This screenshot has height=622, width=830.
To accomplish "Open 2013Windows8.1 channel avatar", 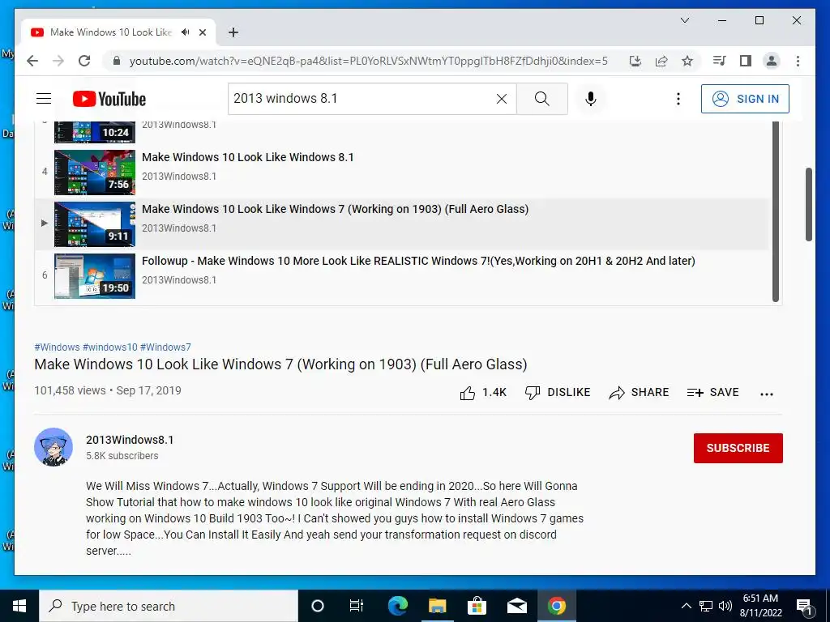I will point(53,447).
